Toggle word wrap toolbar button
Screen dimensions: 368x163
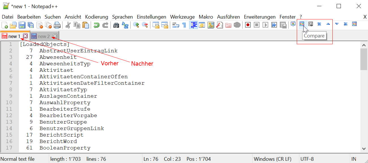[176, 25]
